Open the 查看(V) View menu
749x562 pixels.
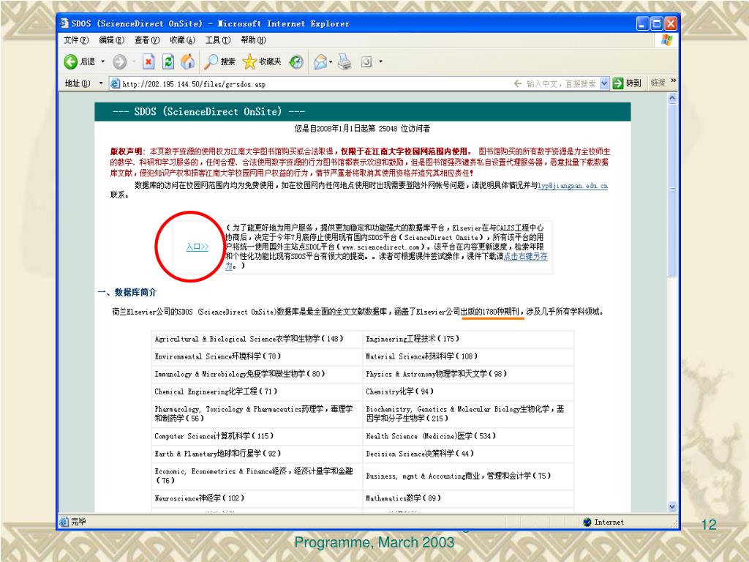[146, 40]
